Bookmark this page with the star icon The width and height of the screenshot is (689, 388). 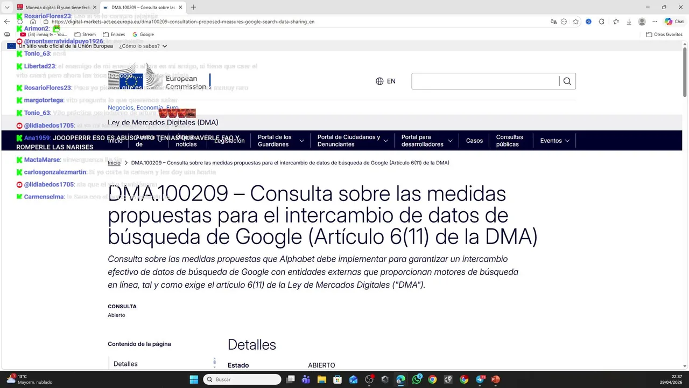575,22
